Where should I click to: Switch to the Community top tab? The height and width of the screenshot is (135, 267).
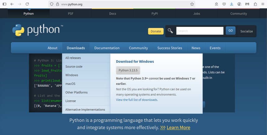click(239, 14)
